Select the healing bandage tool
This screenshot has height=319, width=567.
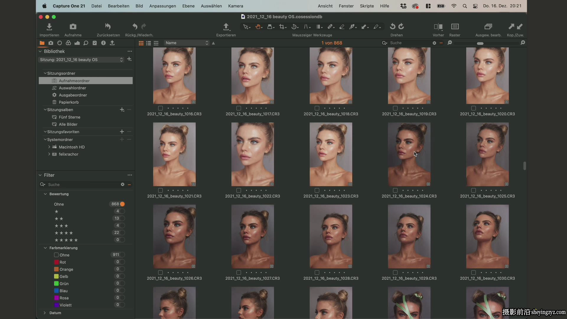pos(331,27)
